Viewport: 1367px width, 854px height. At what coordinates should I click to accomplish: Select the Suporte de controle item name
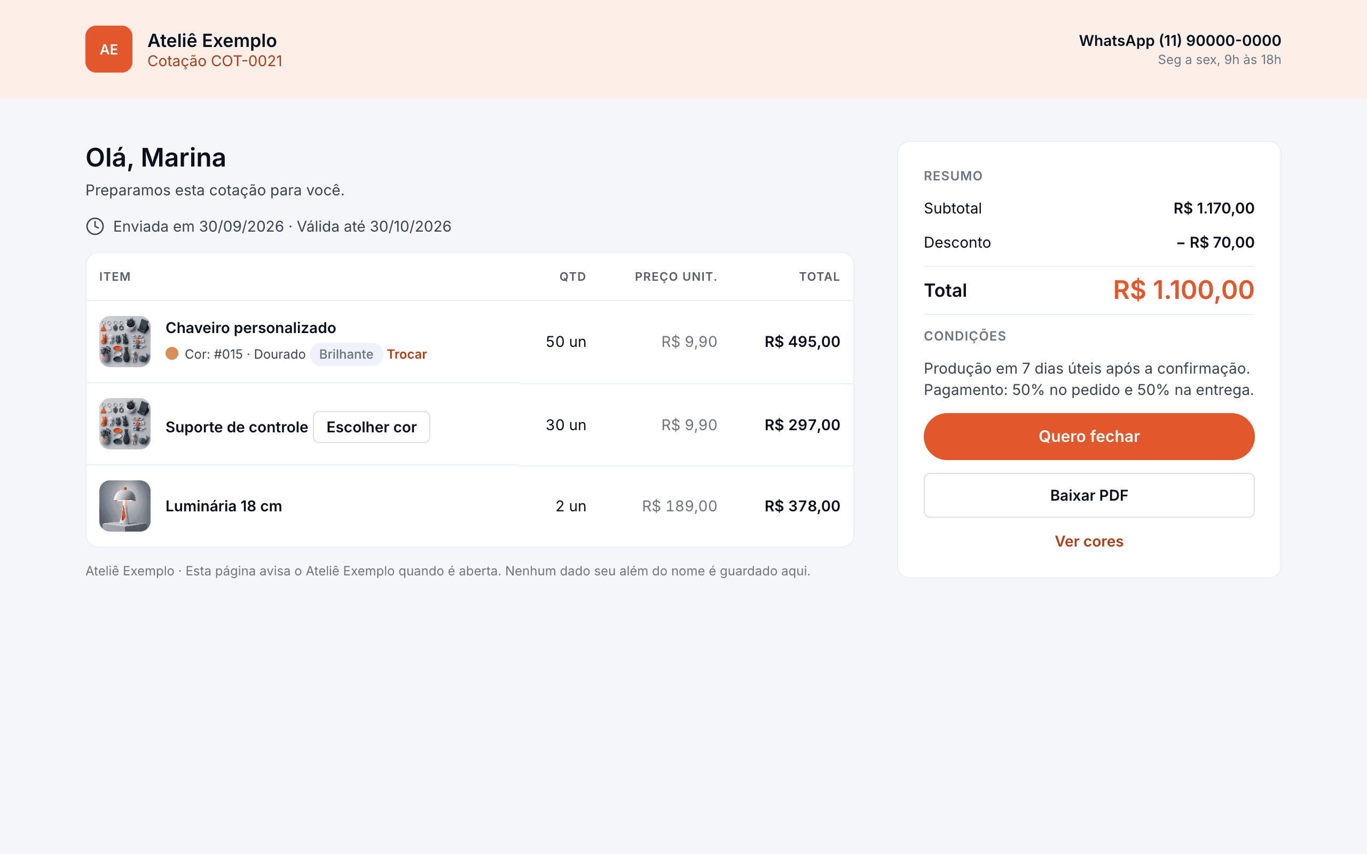(x=237, y=427)
